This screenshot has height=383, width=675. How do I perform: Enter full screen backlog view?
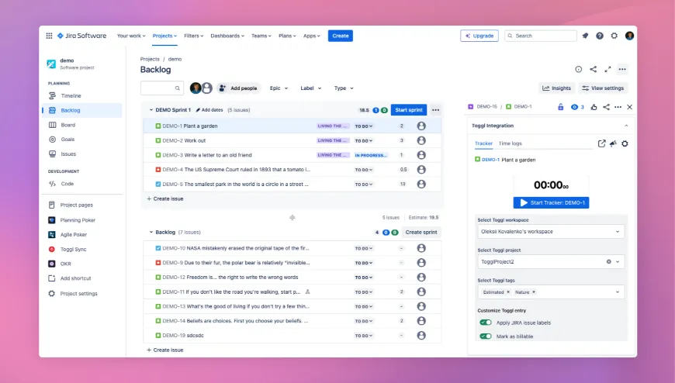tap(607, 69)
